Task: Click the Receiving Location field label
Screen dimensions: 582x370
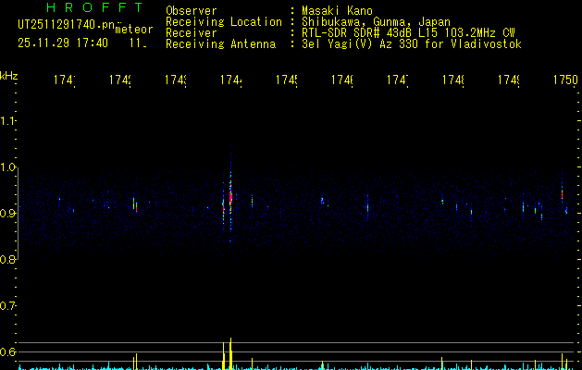Action: coord(223,21)
